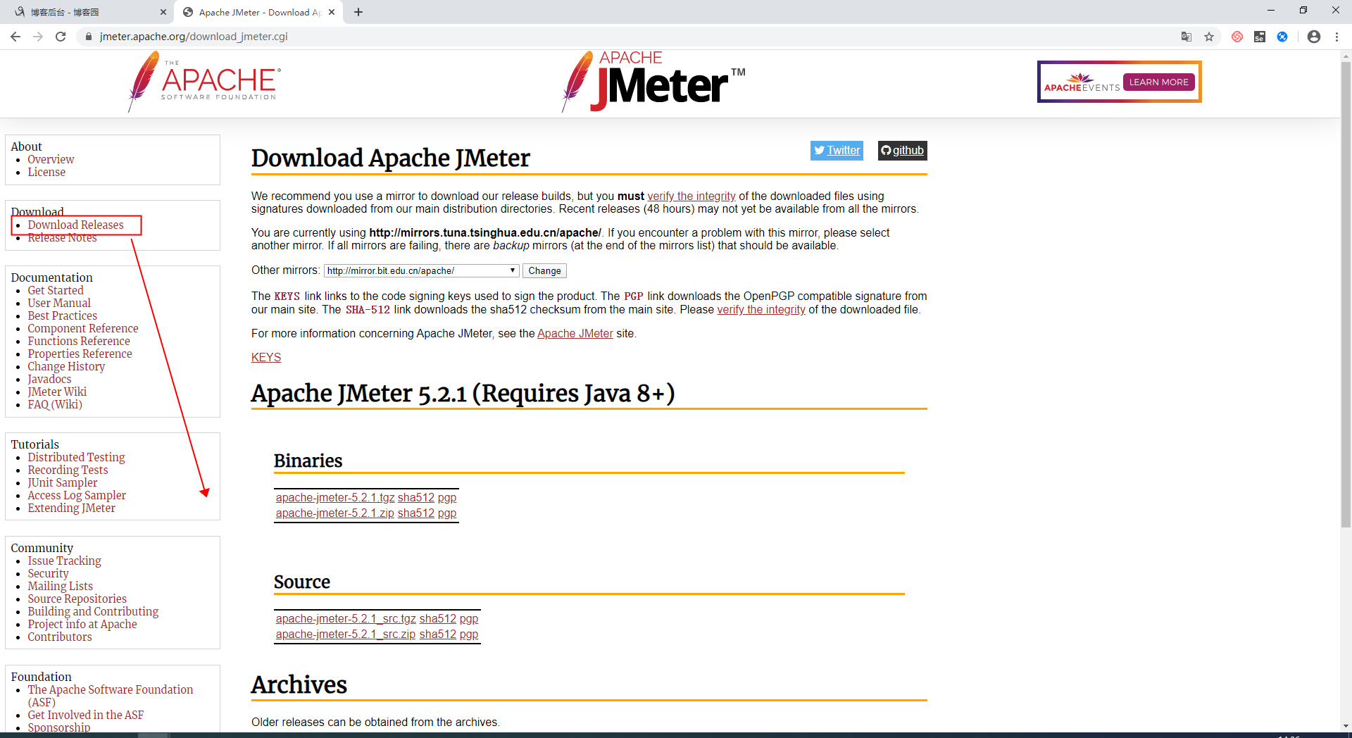
Task: Open a new browser tab
Action: click(358, 12)
